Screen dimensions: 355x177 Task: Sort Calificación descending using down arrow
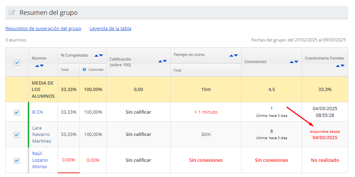tap(165, 62)
